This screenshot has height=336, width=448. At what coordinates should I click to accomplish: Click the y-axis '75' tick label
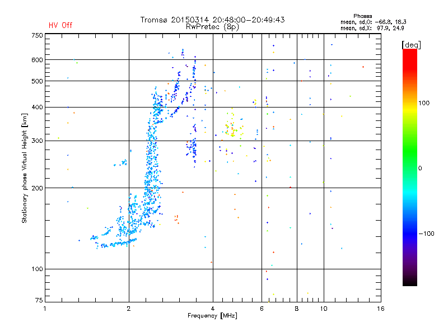coord(39,300)
